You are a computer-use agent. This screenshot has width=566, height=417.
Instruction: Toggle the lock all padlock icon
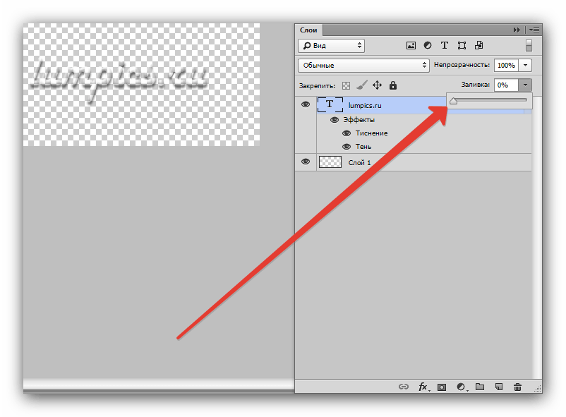point(393,85)
